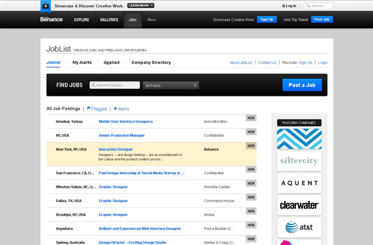Click the Featured Companies header label

click(299, 122)
